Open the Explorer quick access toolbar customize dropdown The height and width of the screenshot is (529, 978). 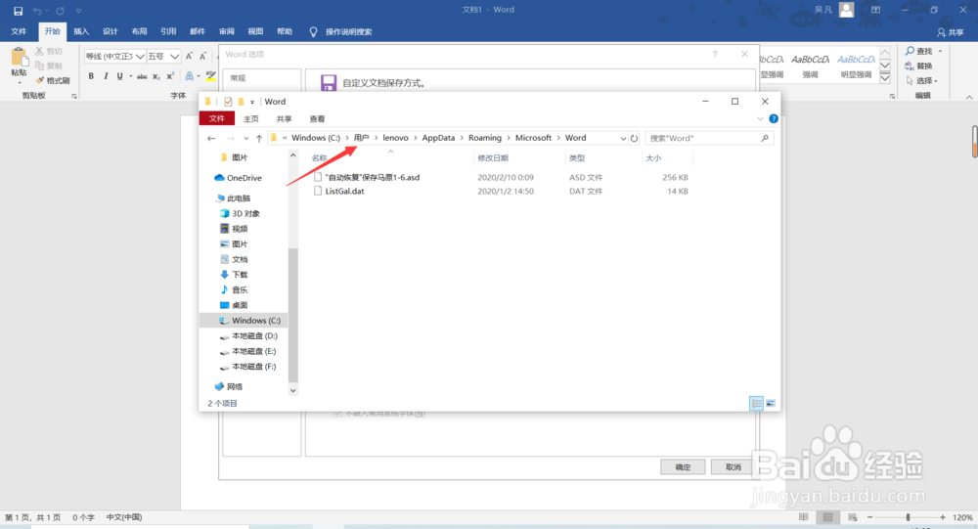pyautogui.click(x=252, y=103)
